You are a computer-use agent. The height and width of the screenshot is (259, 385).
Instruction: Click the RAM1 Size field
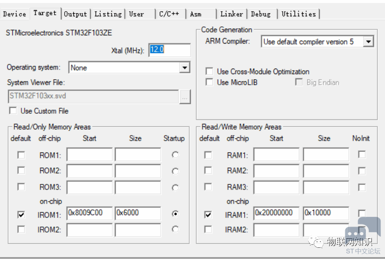tap(326, 154)
